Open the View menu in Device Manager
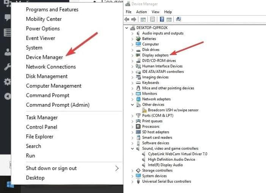The width and height of the screenshot is (266, 193). [x=155, y=12]
